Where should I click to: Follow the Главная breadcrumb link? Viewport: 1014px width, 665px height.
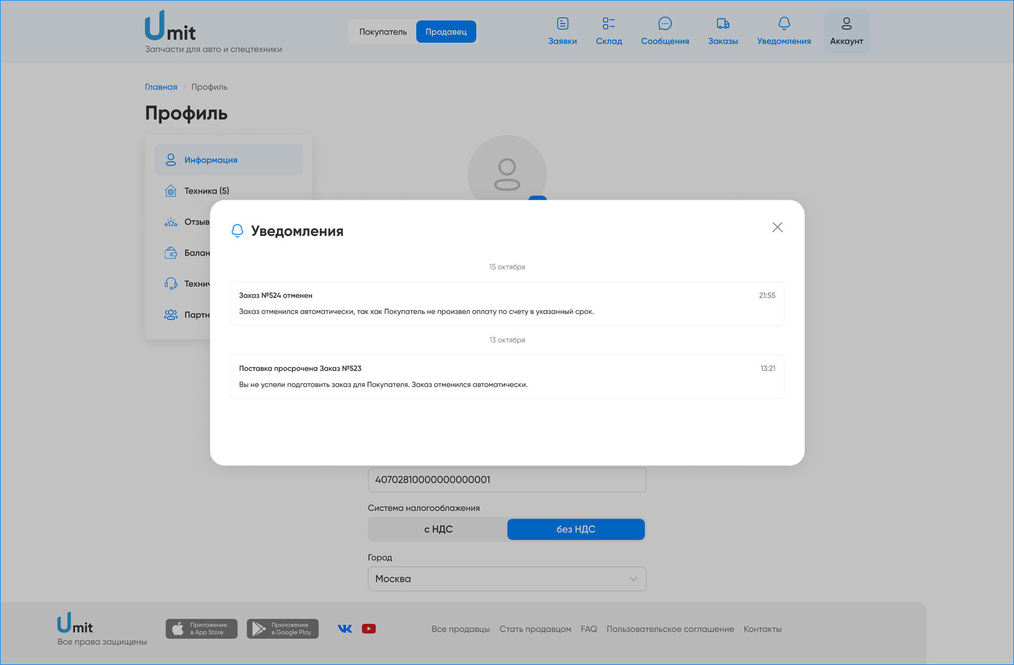coord(161,87)
